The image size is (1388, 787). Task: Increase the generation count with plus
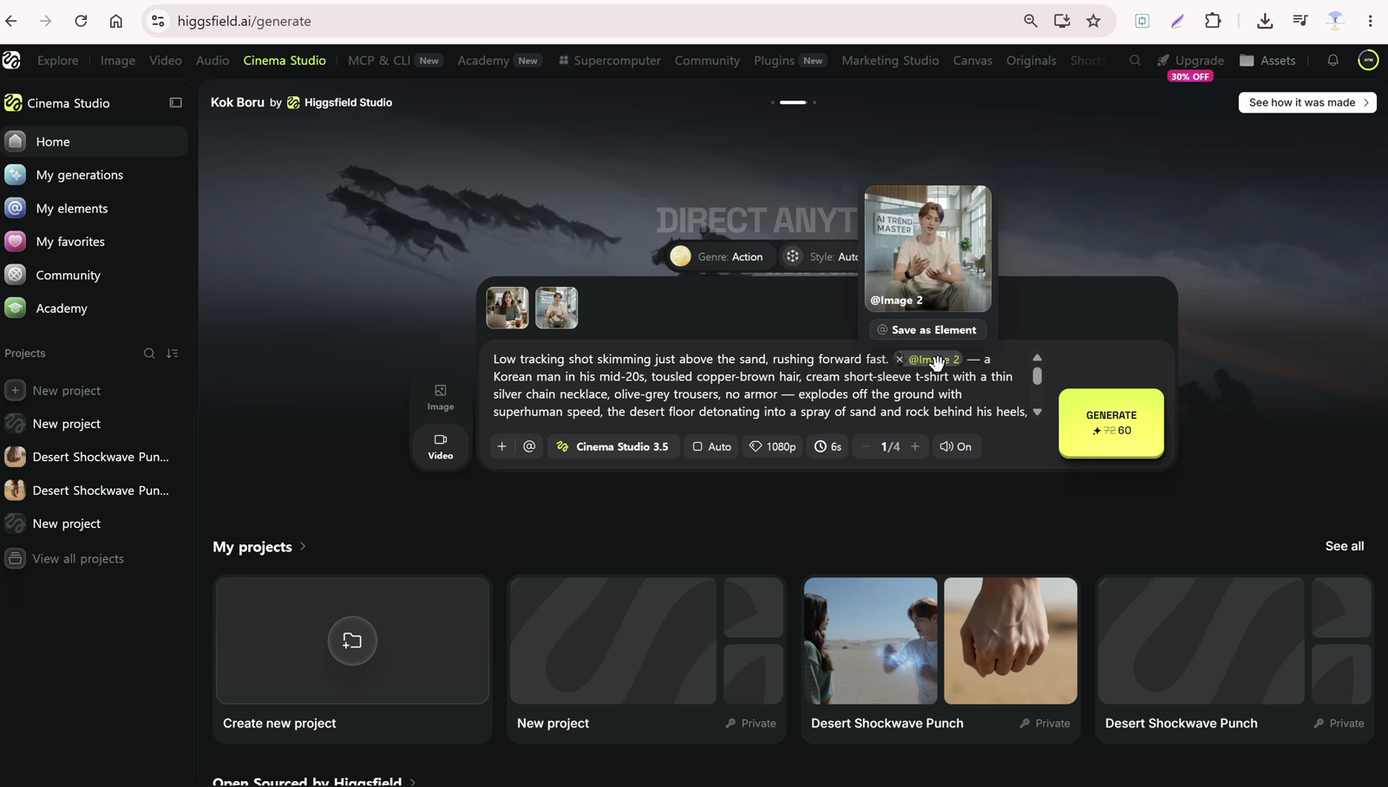coord(915,446)
